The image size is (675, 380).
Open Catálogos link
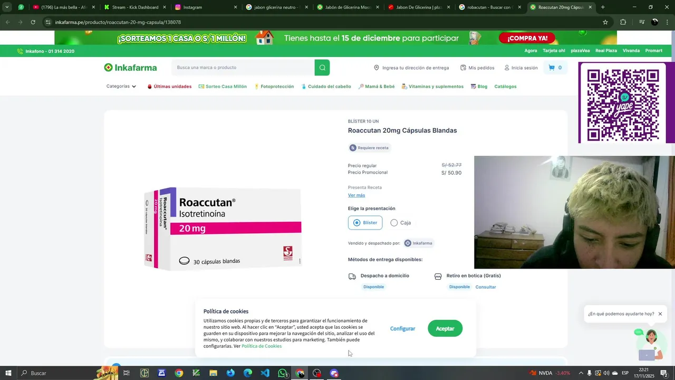tap(505, 87)
